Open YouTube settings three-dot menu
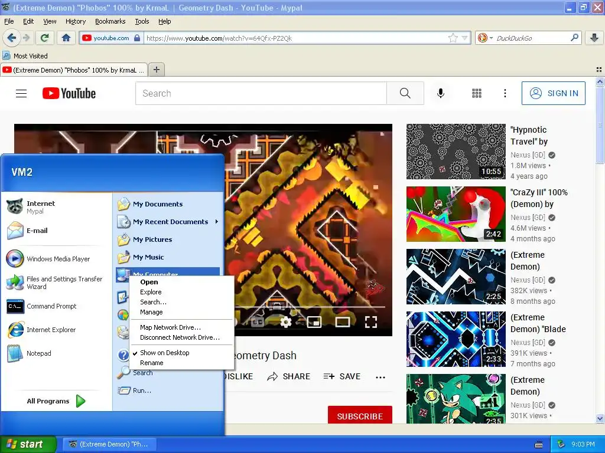This screenshot has width=605, height=453. point(505,93)
